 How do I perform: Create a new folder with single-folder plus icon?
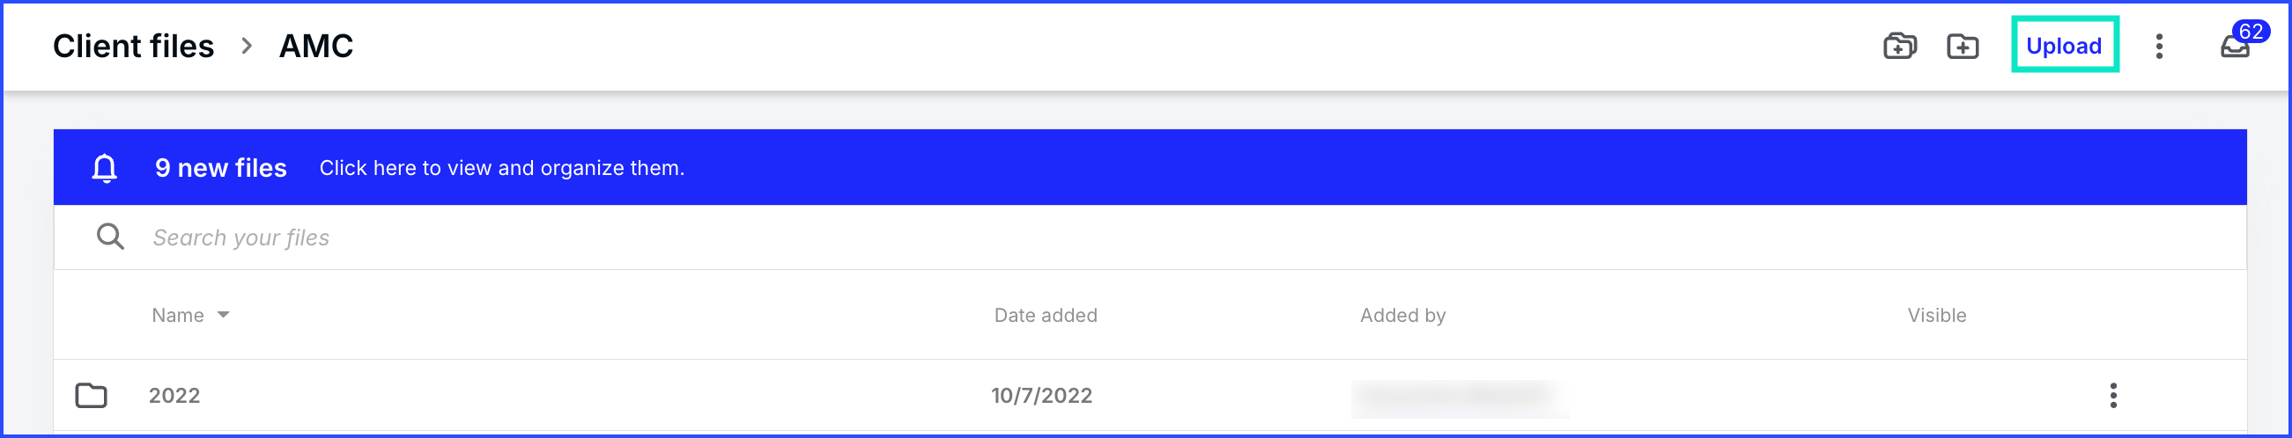1963,47
